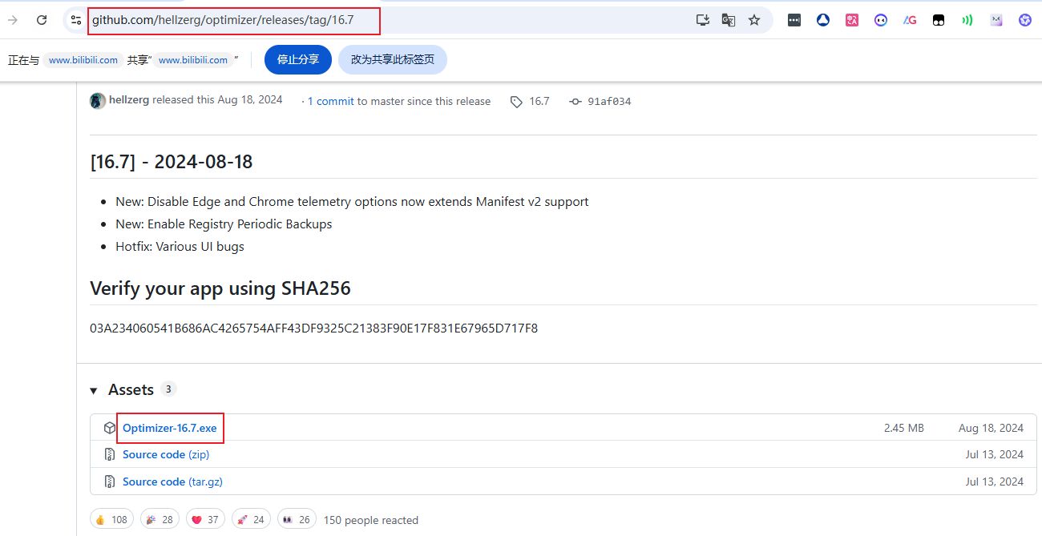This screenshot has width=1042, height=536.
Task: Click the green sound wave extension icon
Action: [967, 20]
